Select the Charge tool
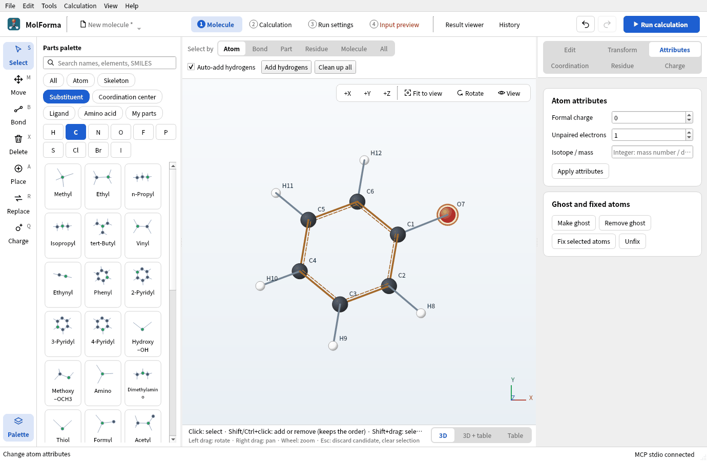This screenshot has width=707, height=461. click(x=18, y=234)
